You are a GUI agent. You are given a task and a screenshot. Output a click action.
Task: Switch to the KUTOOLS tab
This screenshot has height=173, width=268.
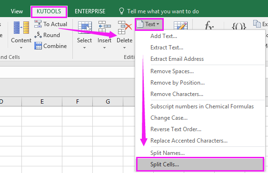49,11
